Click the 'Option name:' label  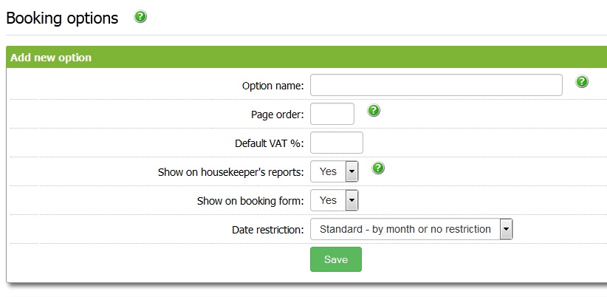[272, 86]
